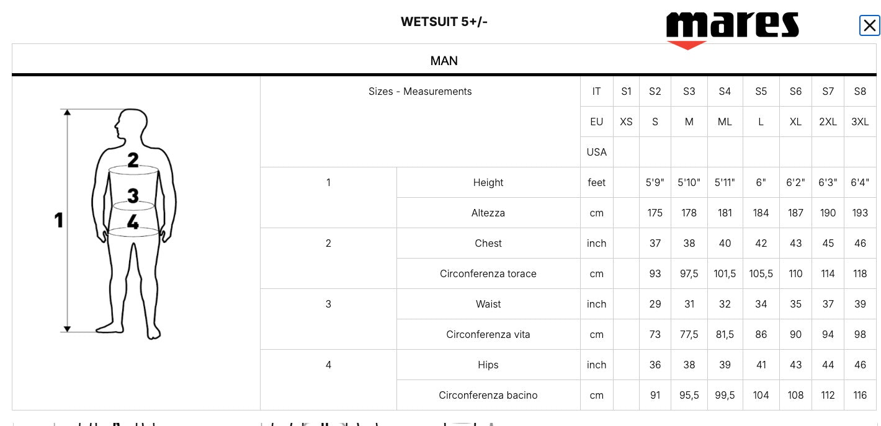This screenshot has height=426, width=881.
Task: Click the Mares brand logo
Action: (x=732, y=25)
